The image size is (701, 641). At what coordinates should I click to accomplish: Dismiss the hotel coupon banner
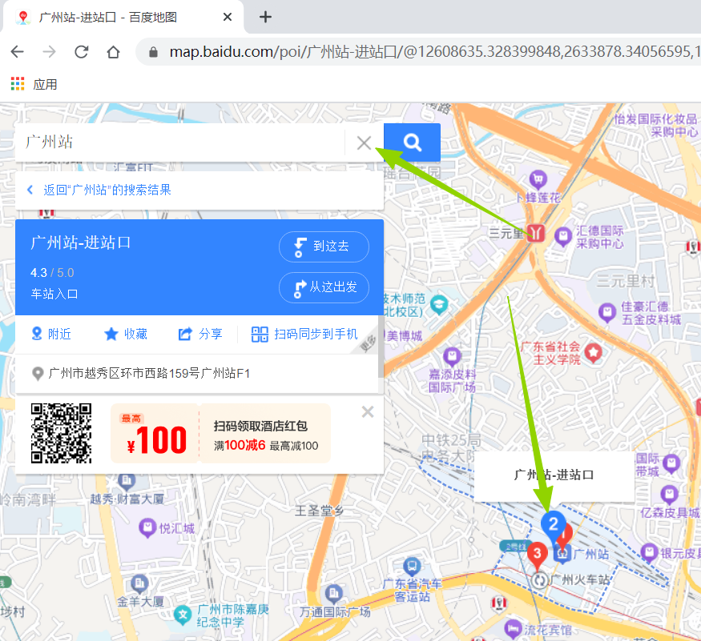(x=368, y=411)
